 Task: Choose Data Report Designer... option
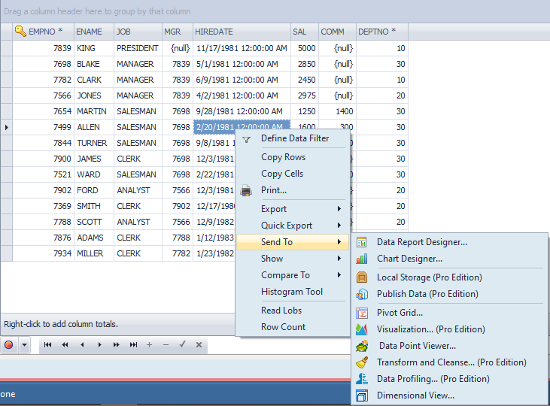coord(449,242)
